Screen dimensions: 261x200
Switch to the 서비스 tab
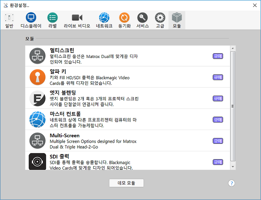(x=142, y=20)
